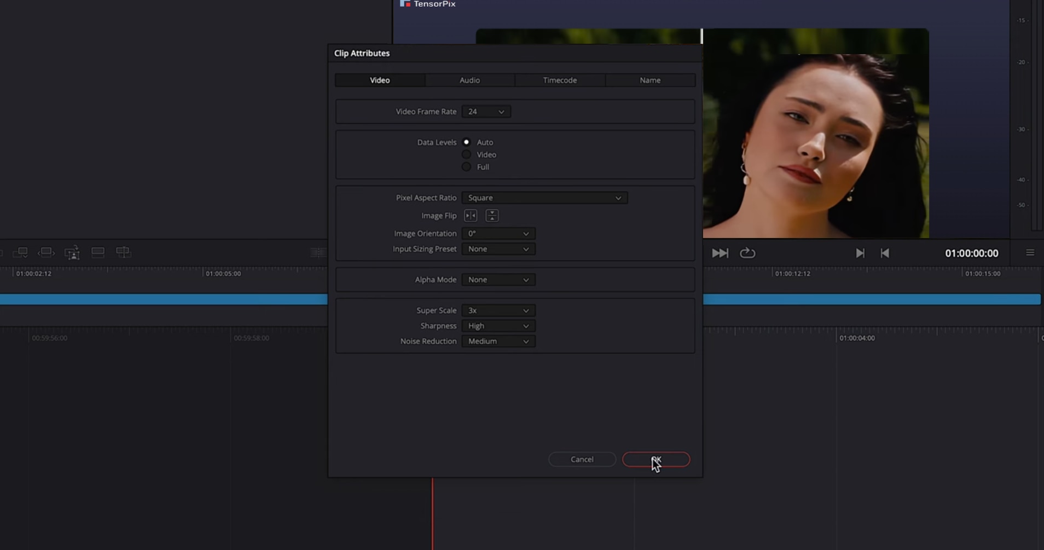Click the TensorPix title text

[434, 4]
